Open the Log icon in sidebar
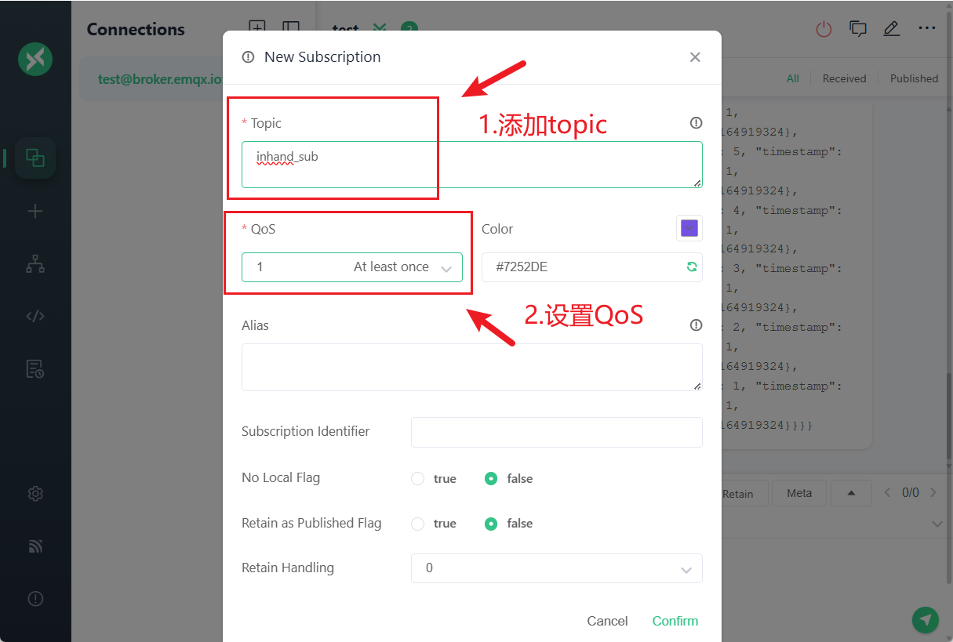 (35, 369)
